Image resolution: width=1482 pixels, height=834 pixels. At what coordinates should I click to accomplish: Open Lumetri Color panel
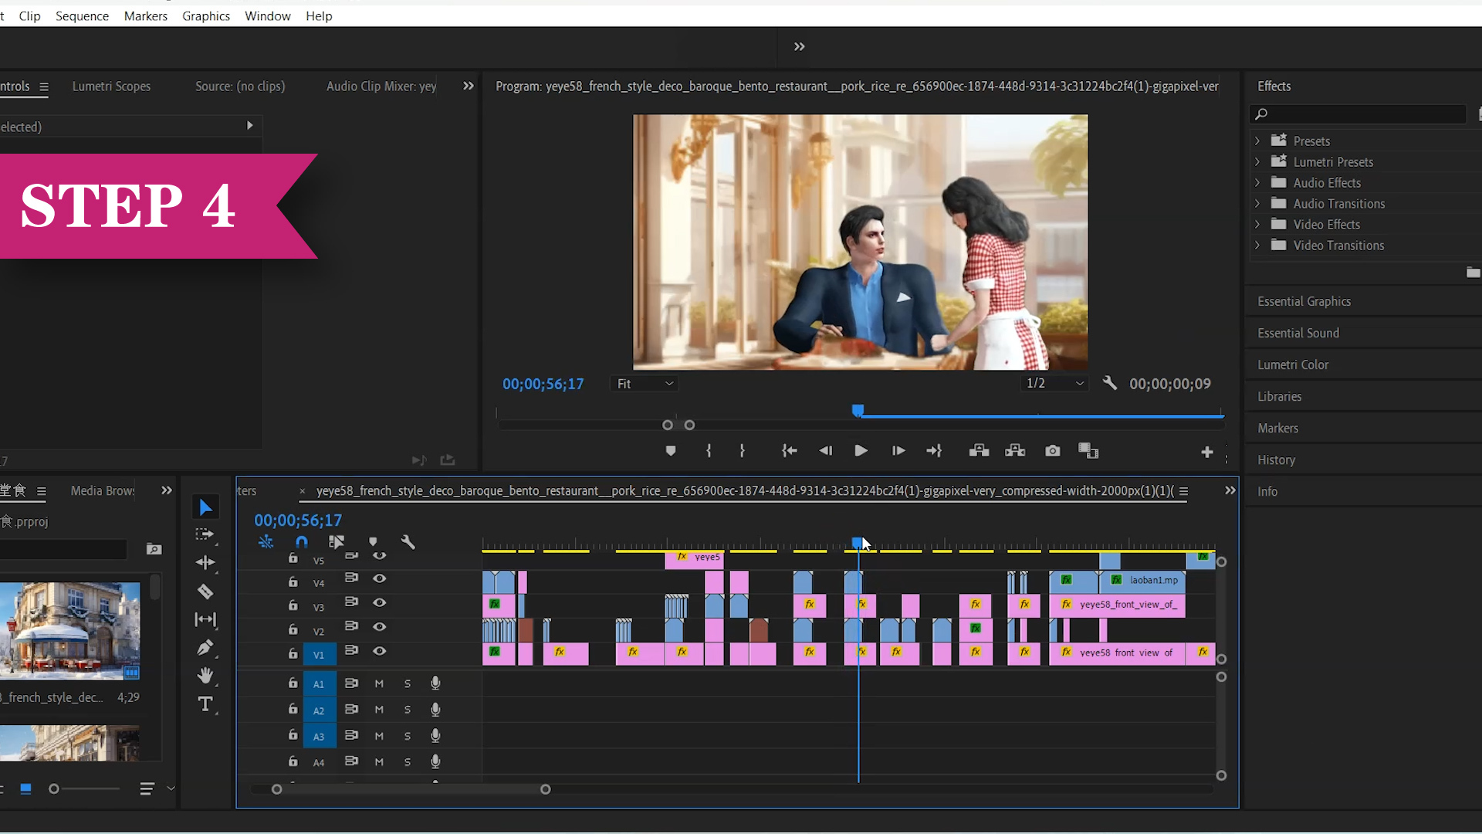1293,364
